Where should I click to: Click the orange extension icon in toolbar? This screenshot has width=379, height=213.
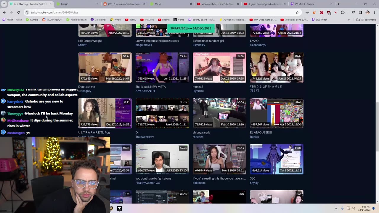pos(314,12)
